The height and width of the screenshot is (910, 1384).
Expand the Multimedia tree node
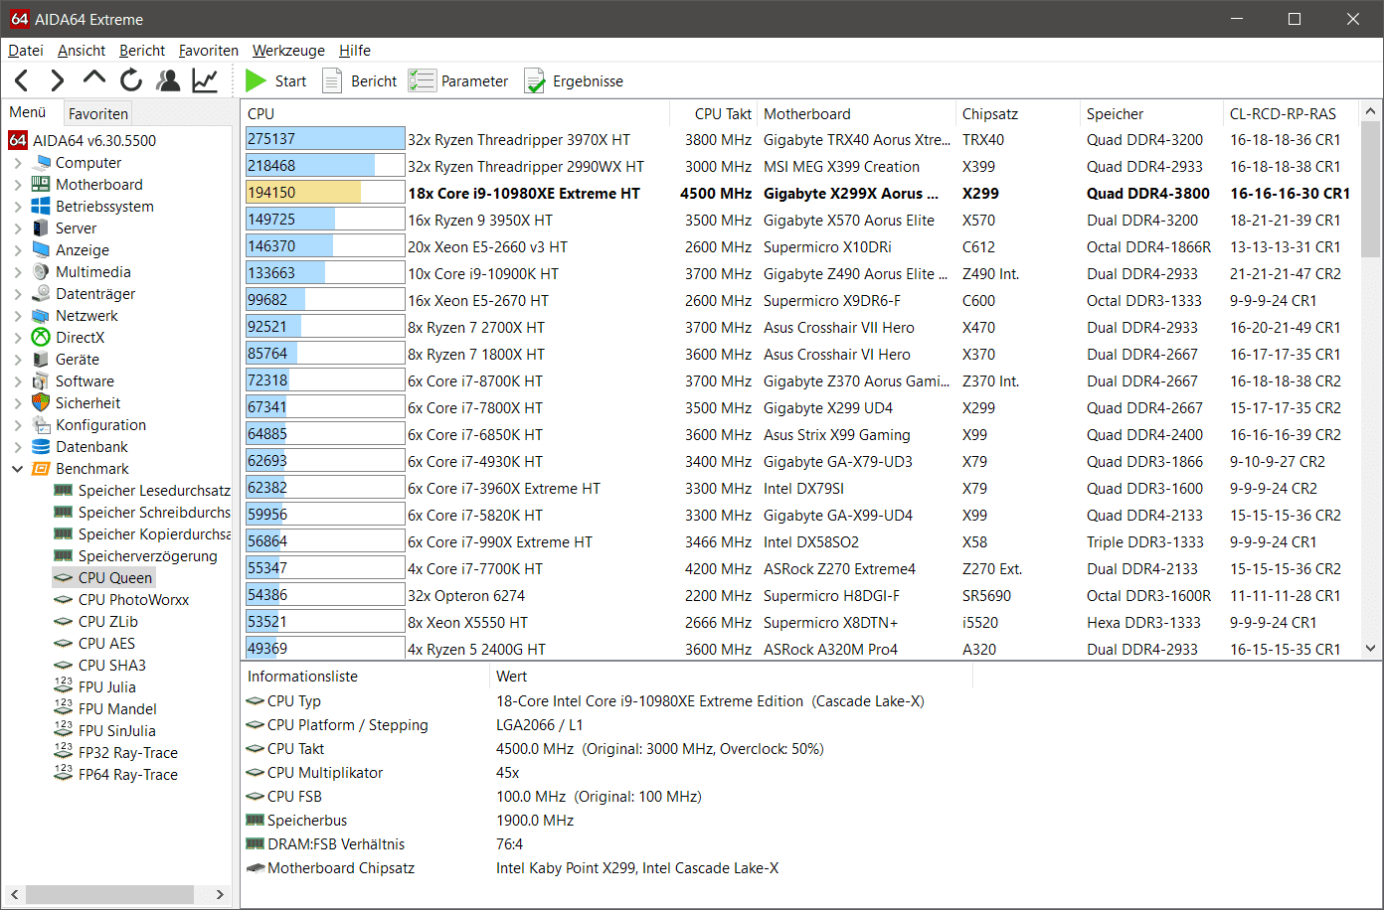pyautogui.click(x=18, y=272)
